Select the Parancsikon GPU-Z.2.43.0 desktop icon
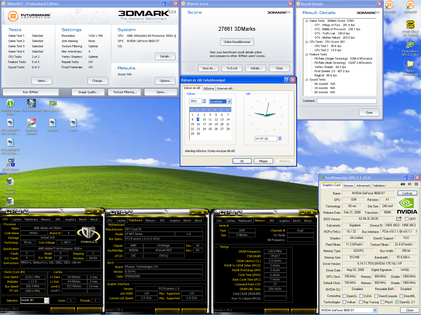 pyautogui.click(x=410, y=48)
